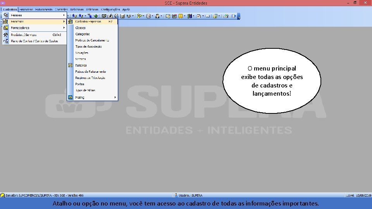Click the calendar grid toolbar icon
This screenshot has height=209, width=372.
tap(174, 16)
